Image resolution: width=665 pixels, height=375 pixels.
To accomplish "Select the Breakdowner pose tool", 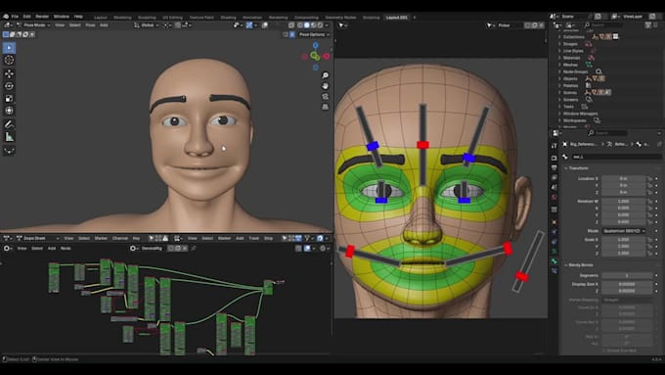I will [9, 151].
